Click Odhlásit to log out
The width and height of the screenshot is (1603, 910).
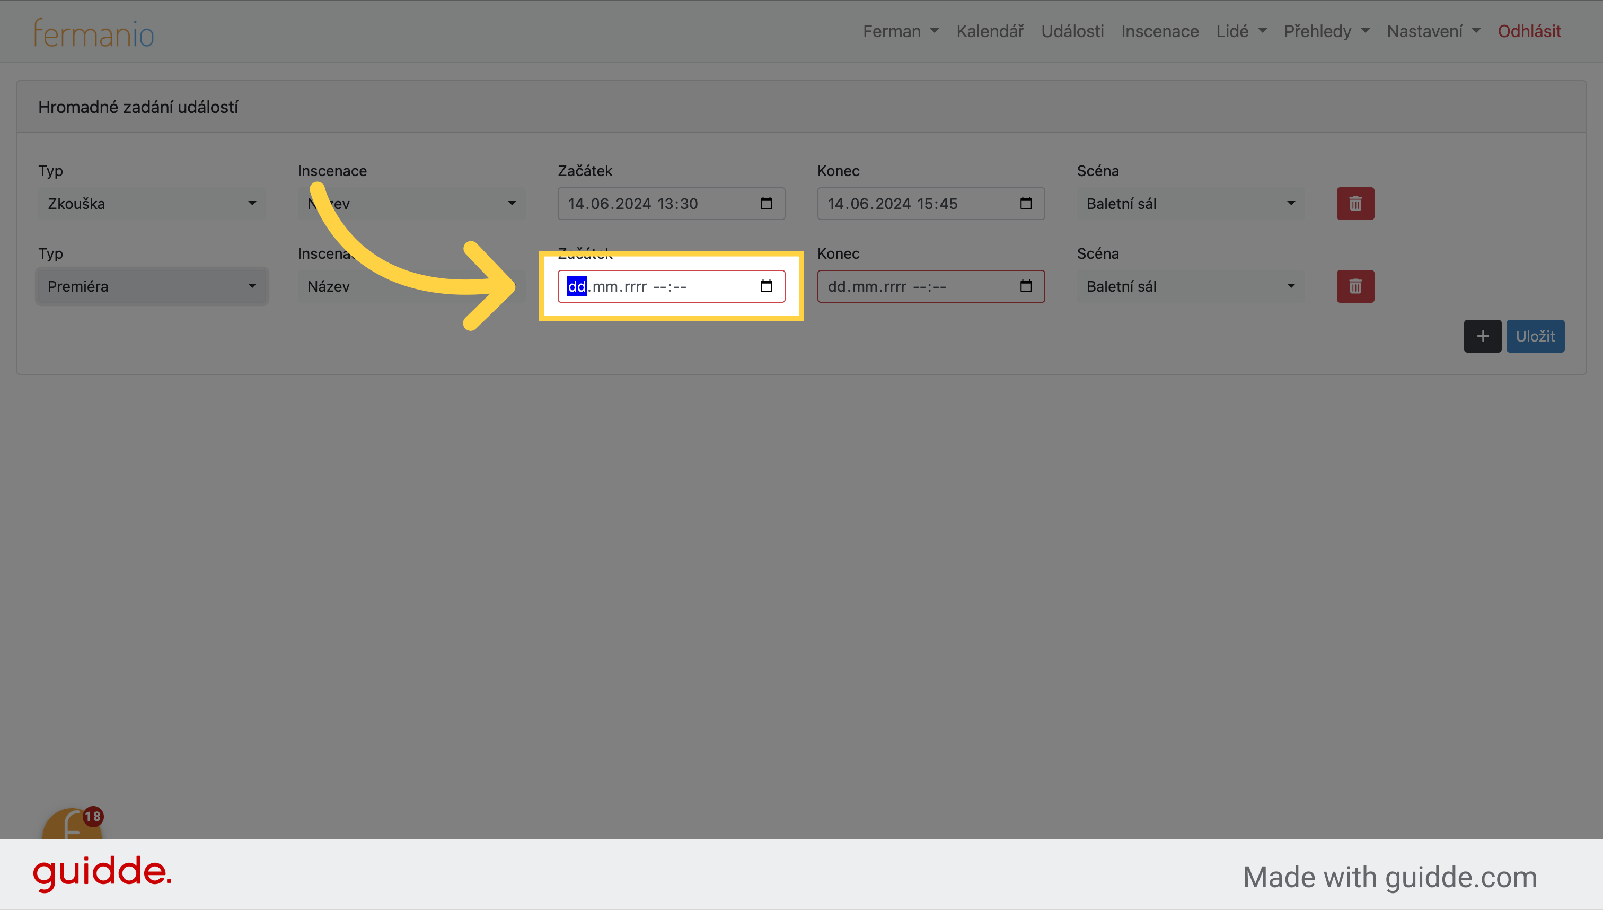click(1529, 31)
